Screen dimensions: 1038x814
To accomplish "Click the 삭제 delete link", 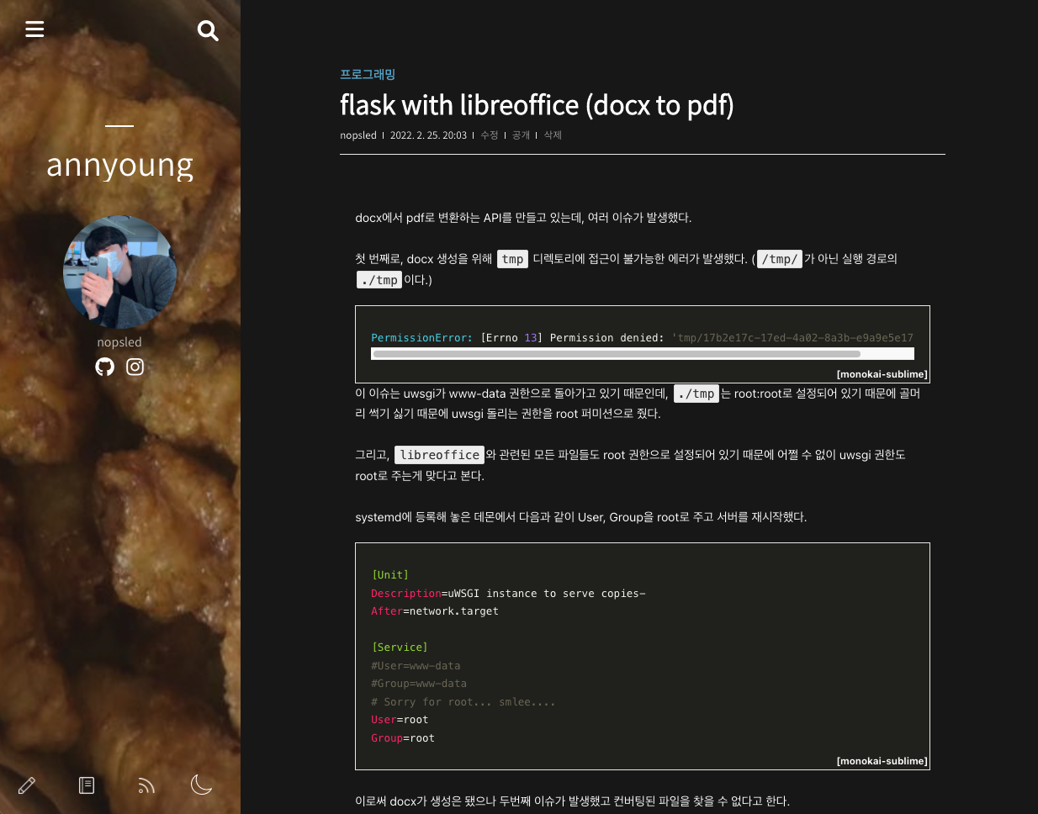I will pos(553,135).
